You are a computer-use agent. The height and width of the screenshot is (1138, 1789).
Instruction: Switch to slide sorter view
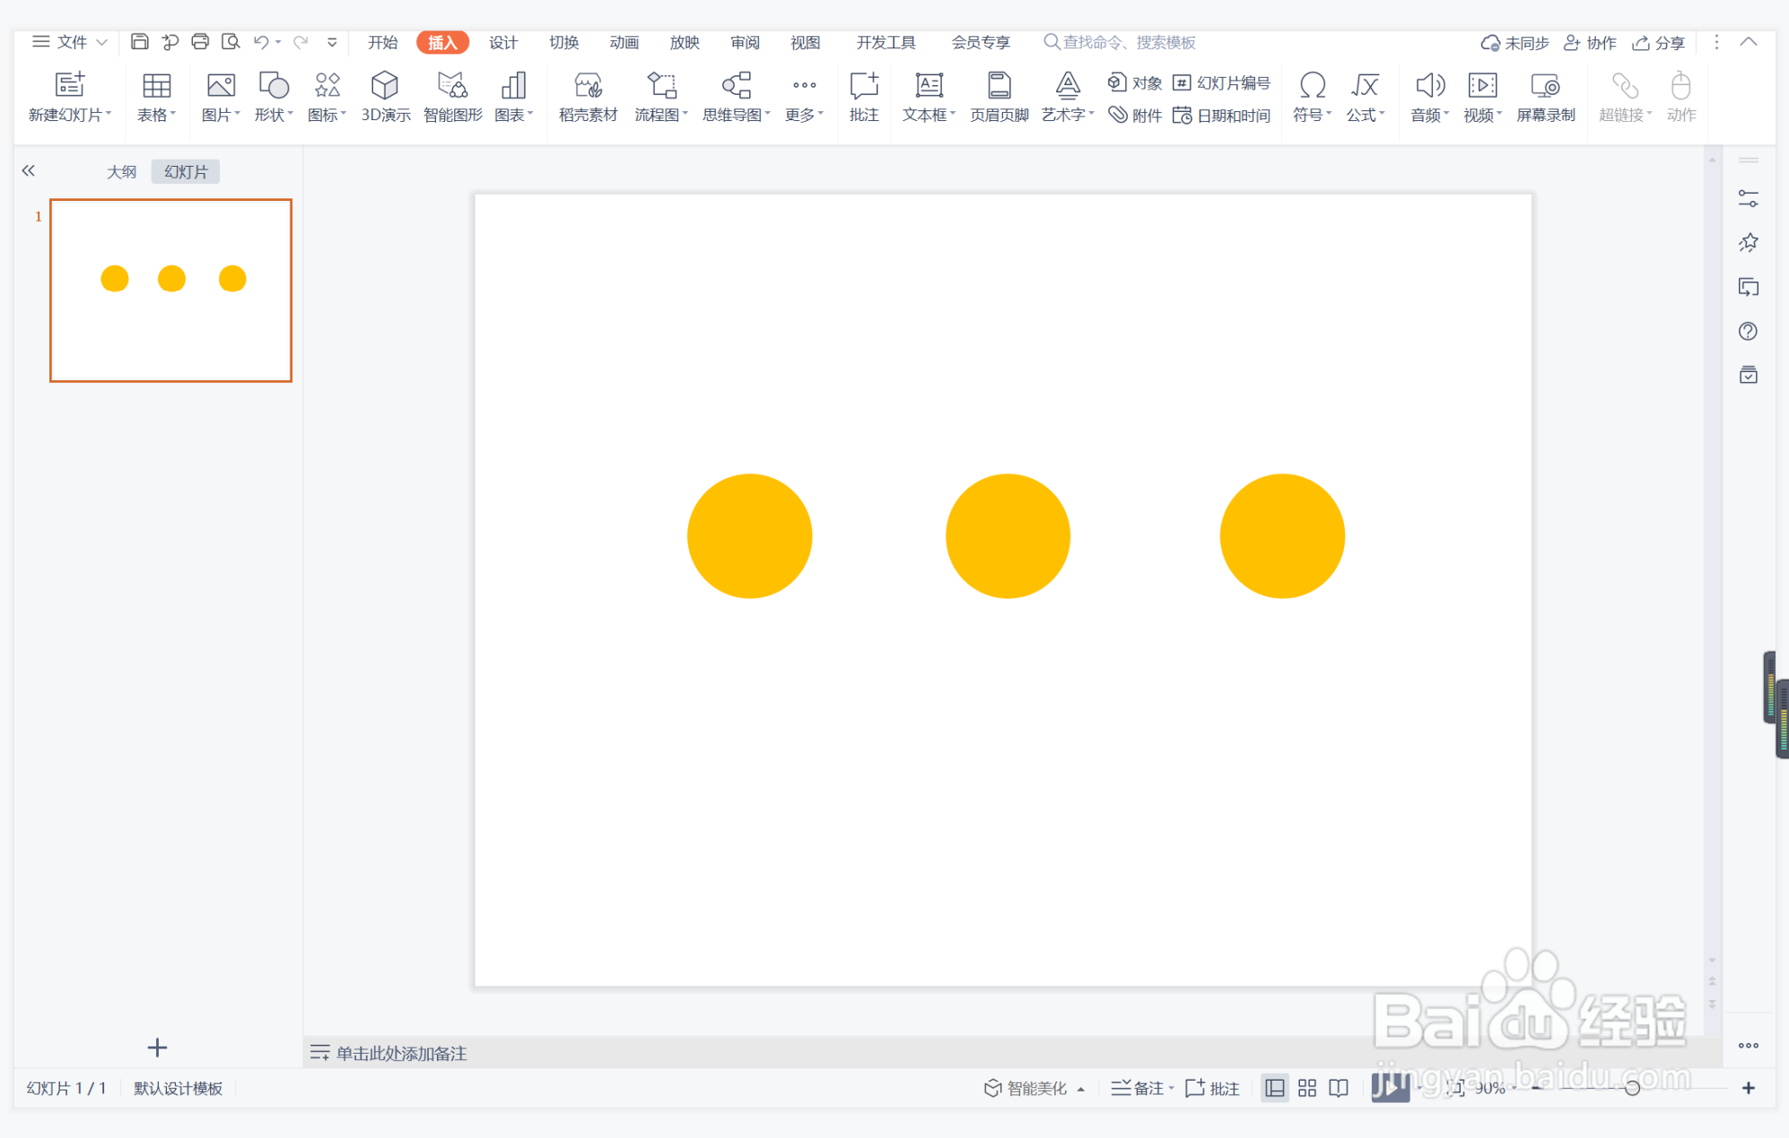tap(1307, 1088)
